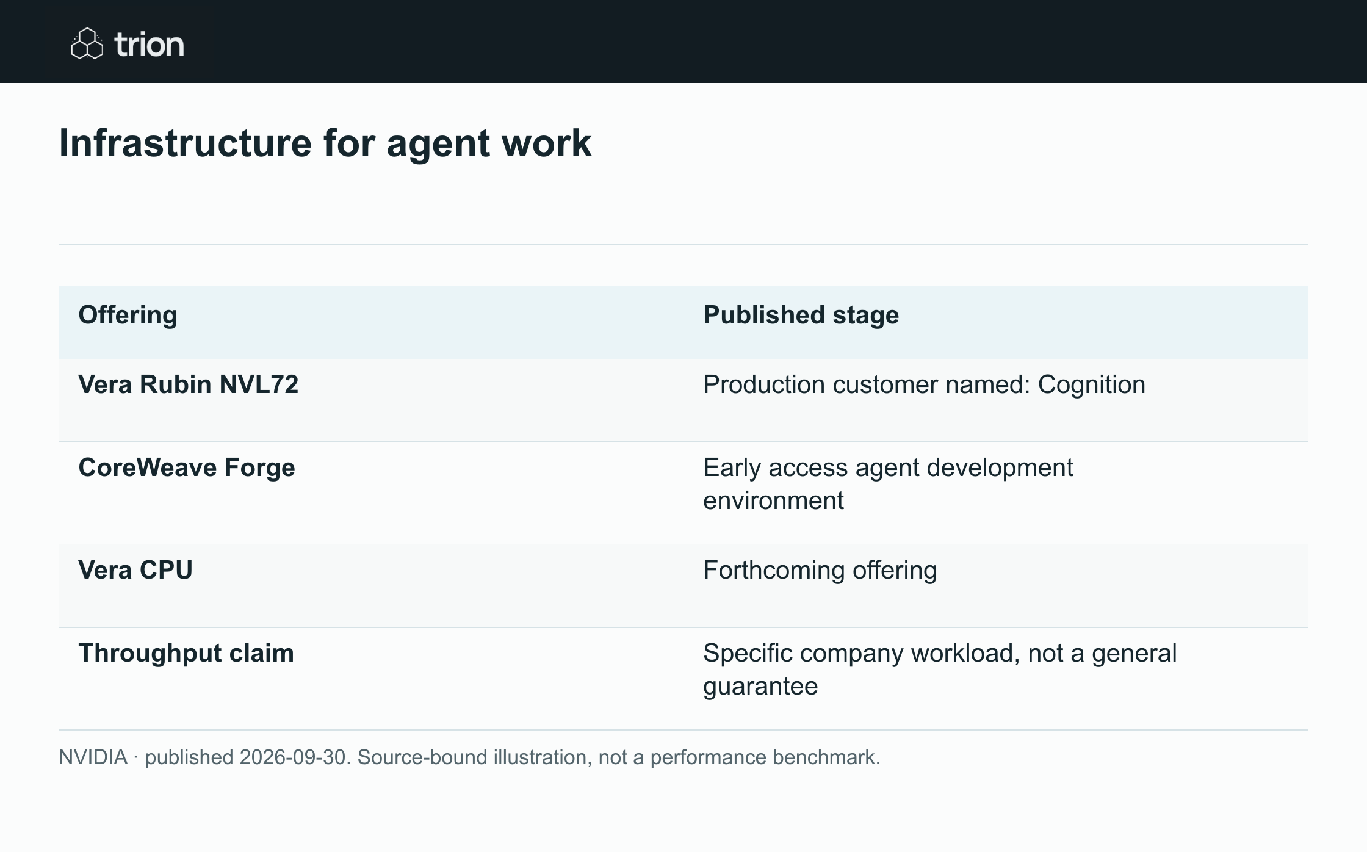Screen dimensions: 1367x852
Task: Click the NVIDIA published 2026-09-30 footnote
Action: pos(469,757)
